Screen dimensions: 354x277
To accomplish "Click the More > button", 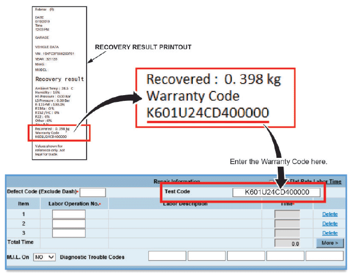I will tap(330, 243).
